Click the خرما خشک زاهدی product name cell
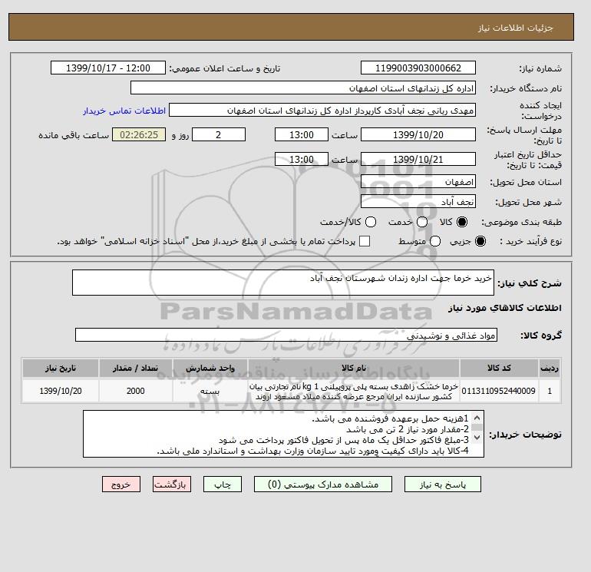Viewport: 591px width, 572px height. 354,391
